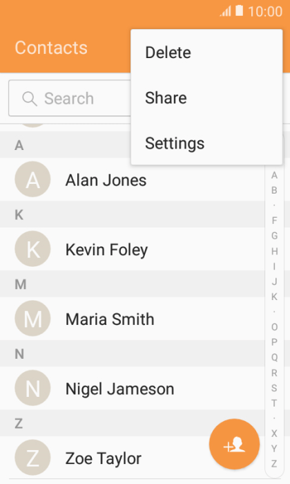This screenshot has width=290, height=484.
Task: Open the Nigel Jameson contact
Action: click(x=133, y=389)
